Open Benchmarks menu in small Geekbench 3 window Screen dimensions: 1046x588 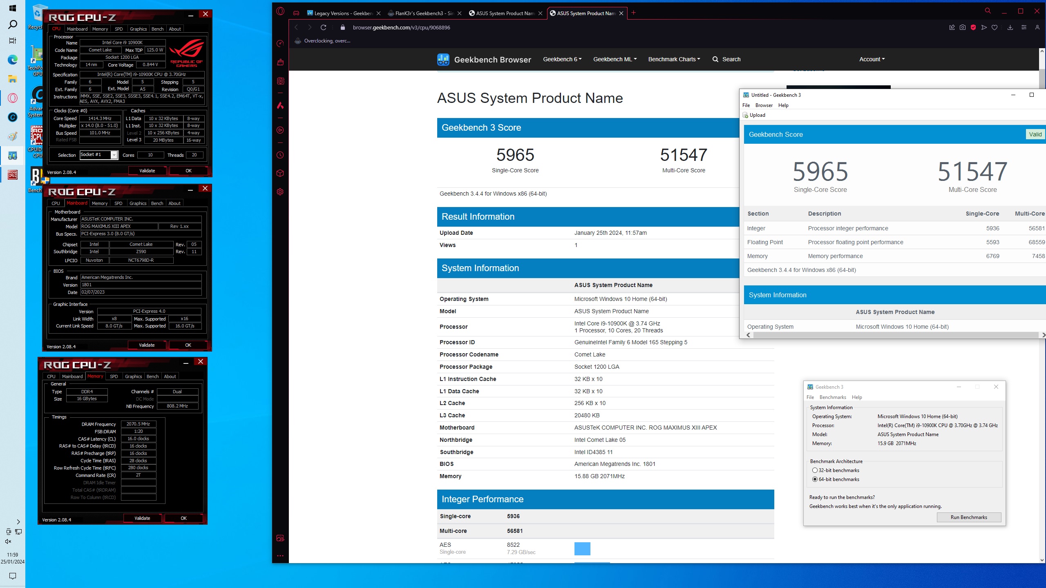(x=833, y=397)
